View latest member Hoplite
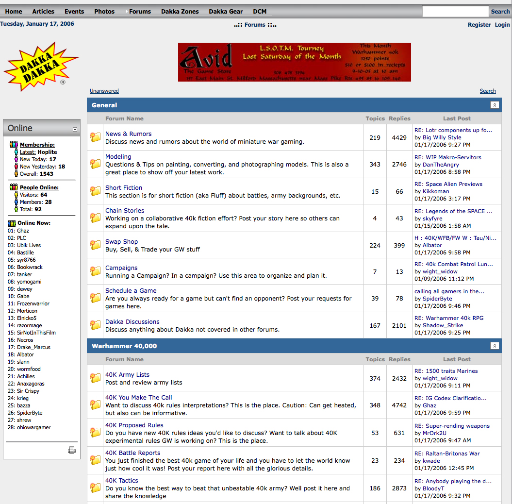Image resolution: width=512 pixels, height=504 pixels. point(47,152)
